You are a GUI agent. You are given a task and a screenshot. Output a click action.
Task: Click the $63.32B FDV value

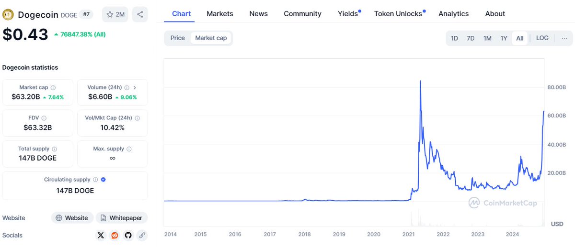tap(38, 128)
